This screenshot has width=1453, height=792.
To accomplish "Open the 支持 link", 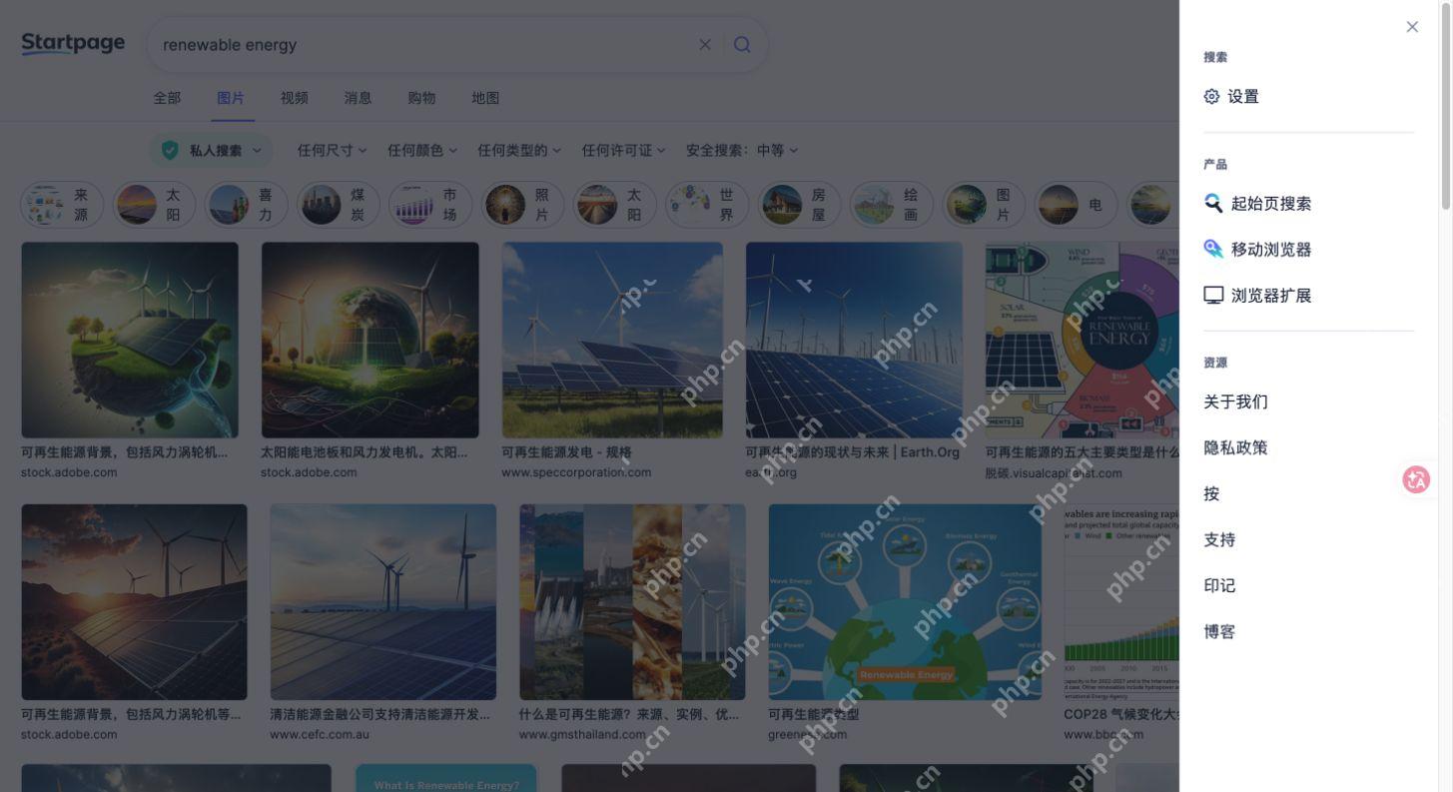I will pos(1219,539).
